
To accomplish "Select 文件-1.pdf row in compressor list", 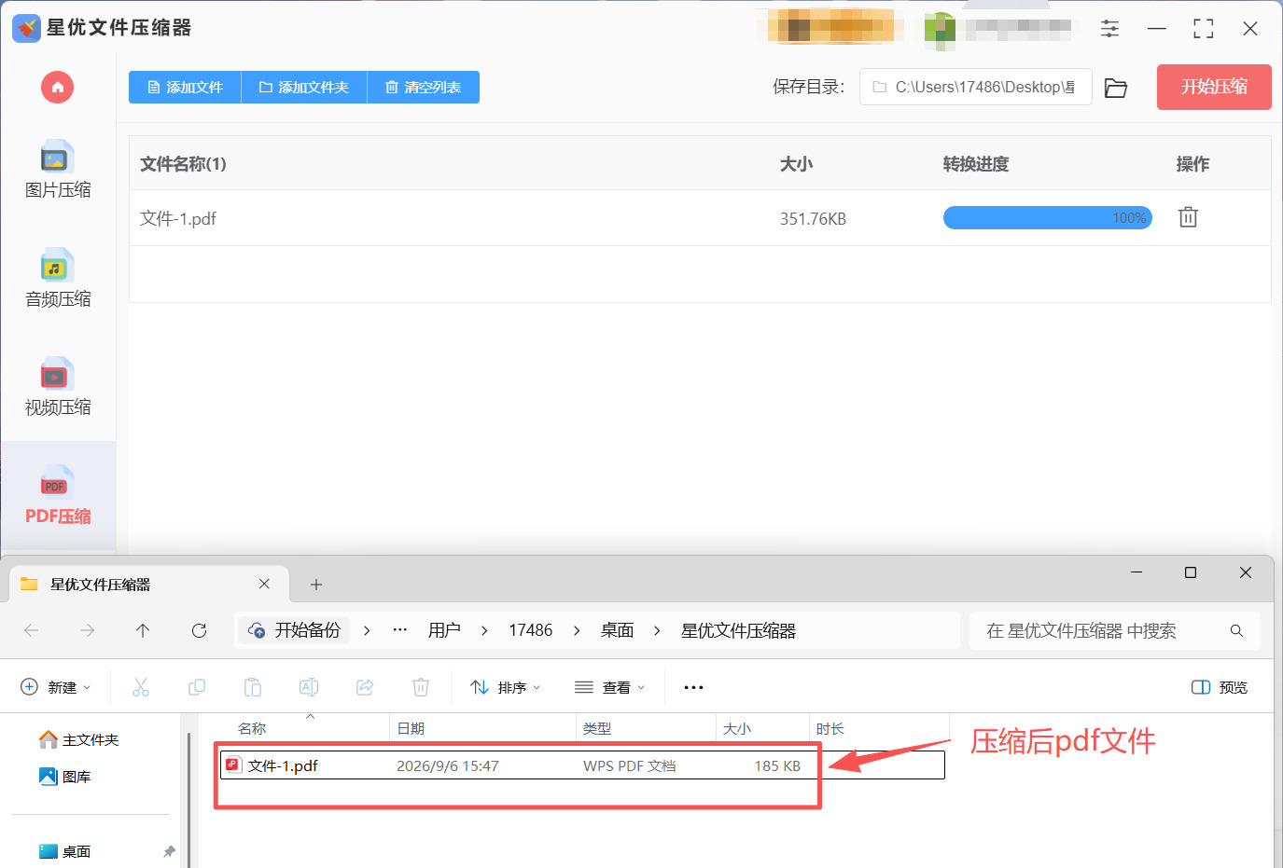I will coord(700,218).
